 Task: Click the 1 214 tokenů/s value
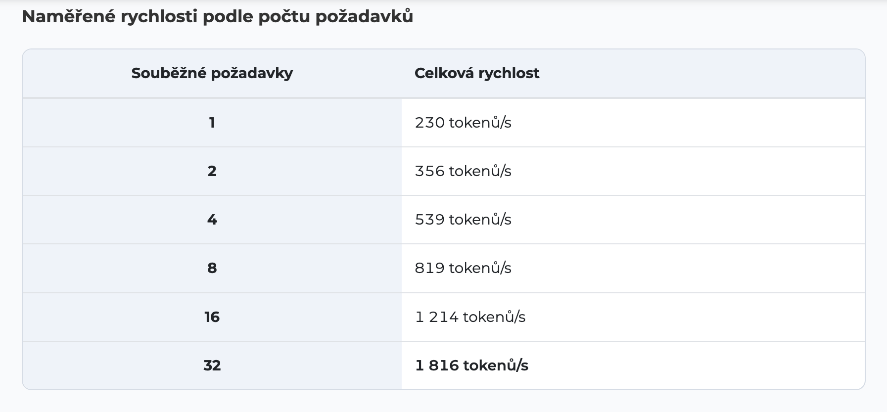[470, 317]
